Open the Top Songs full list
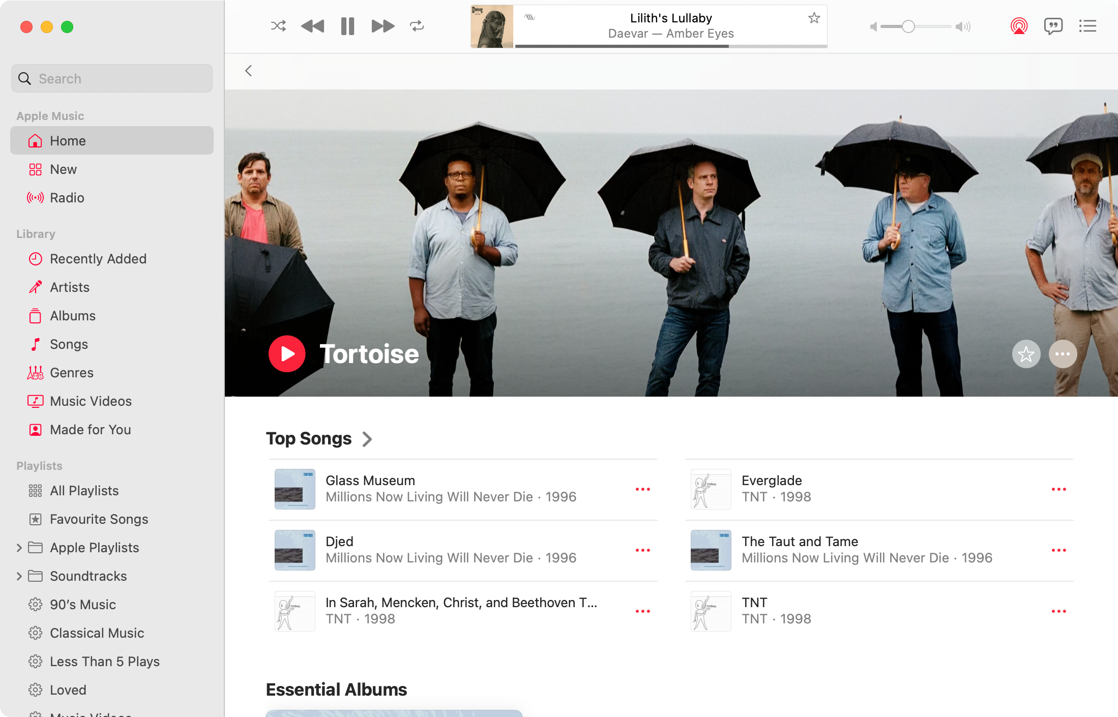The image size is (1118, 717). [309, 438]
